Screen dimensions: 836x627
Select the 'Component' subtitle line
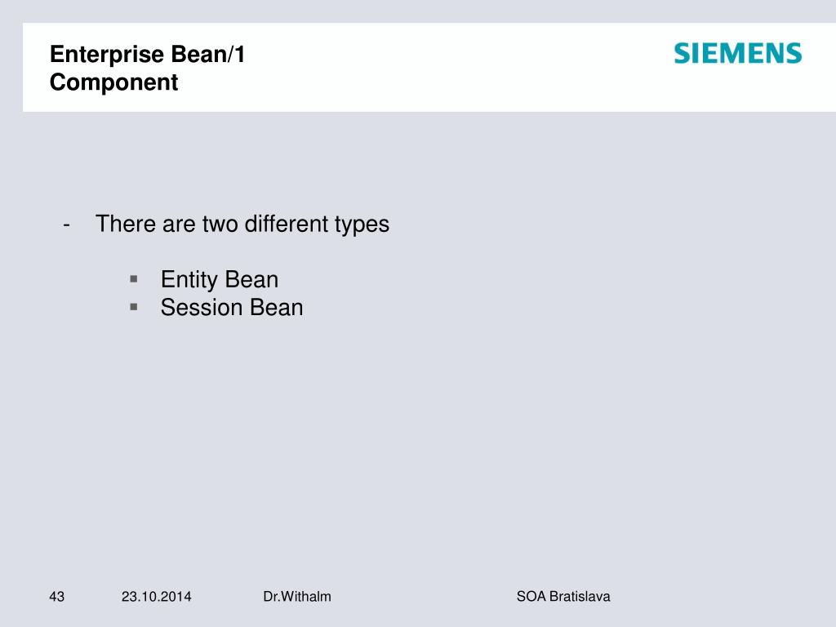click(113, 82)
